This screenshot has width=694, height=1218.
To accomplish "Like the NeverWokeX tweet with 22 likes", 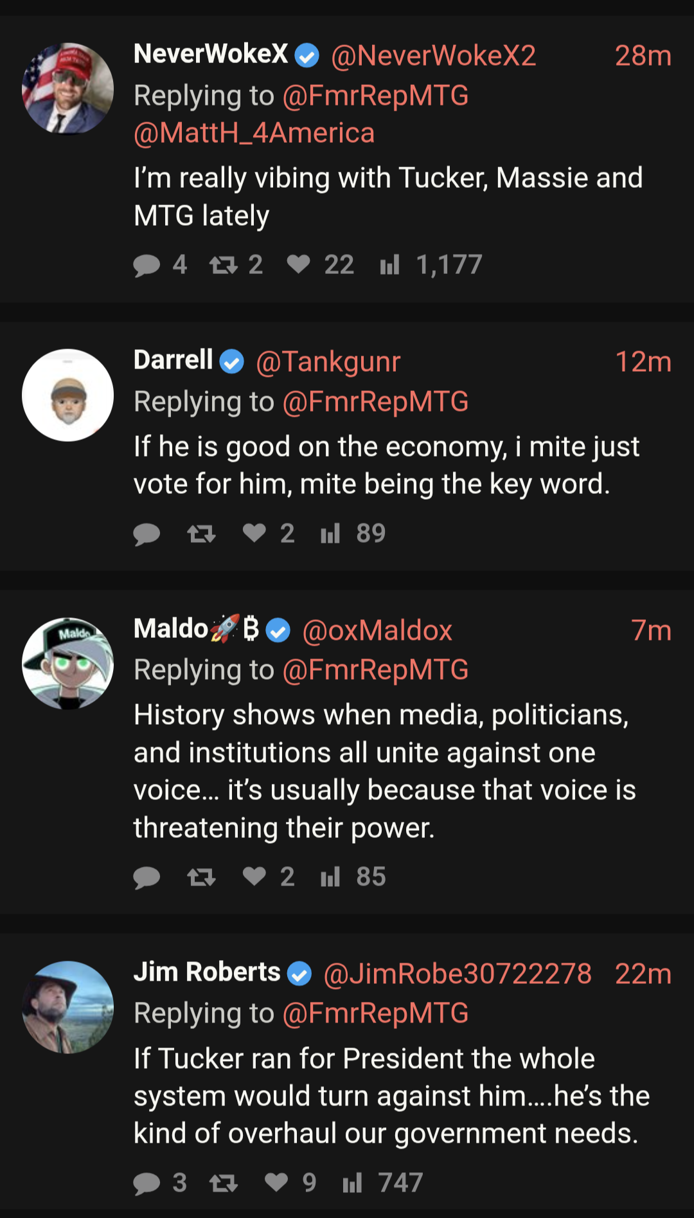I will (x=299, y=264).
